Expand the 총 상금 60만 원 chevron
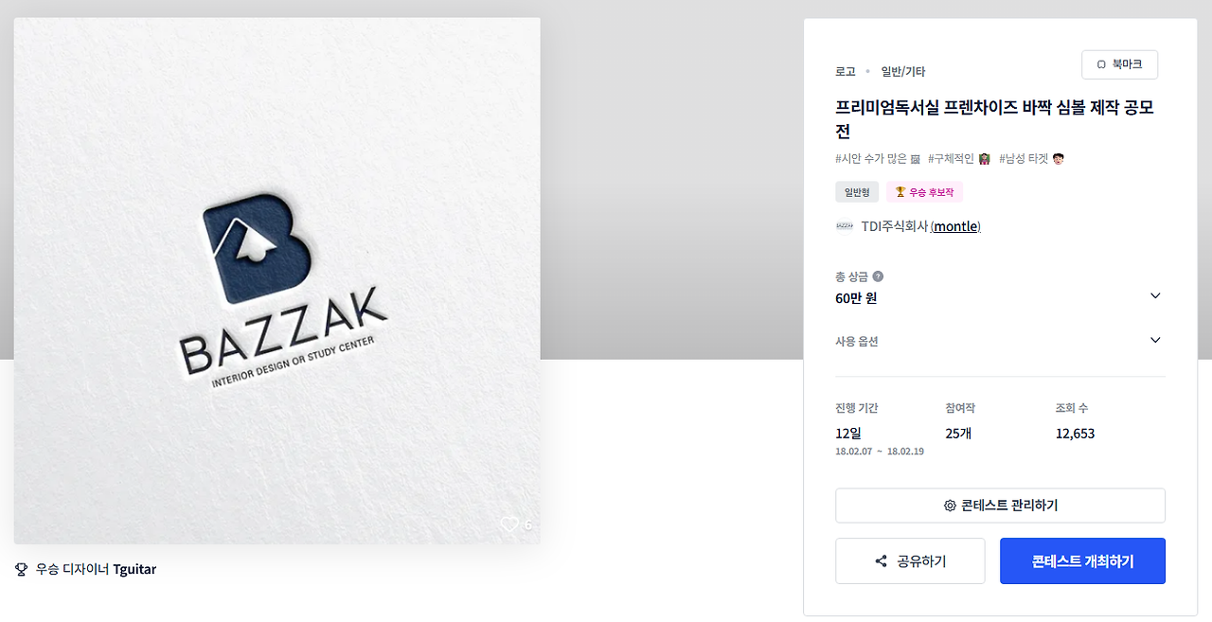 [1155, 295]
